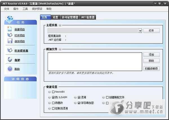
Task: Click the 任务 panel header
Action: click(21, 22)
